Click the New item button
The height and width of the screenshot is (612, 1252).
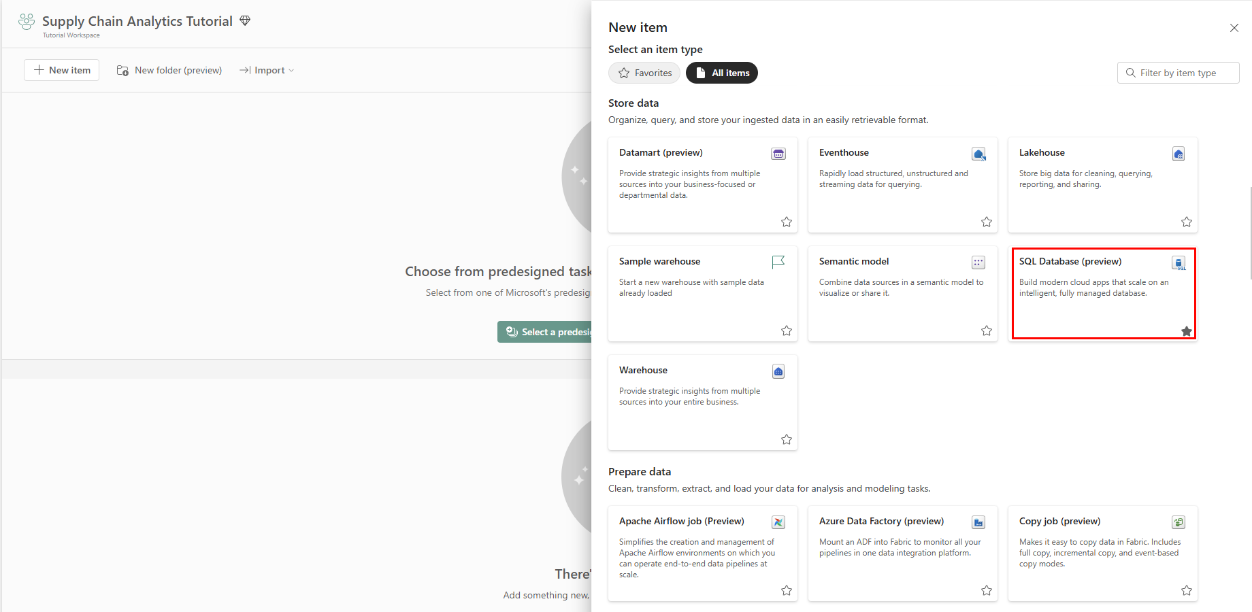[x=62, y=70]
